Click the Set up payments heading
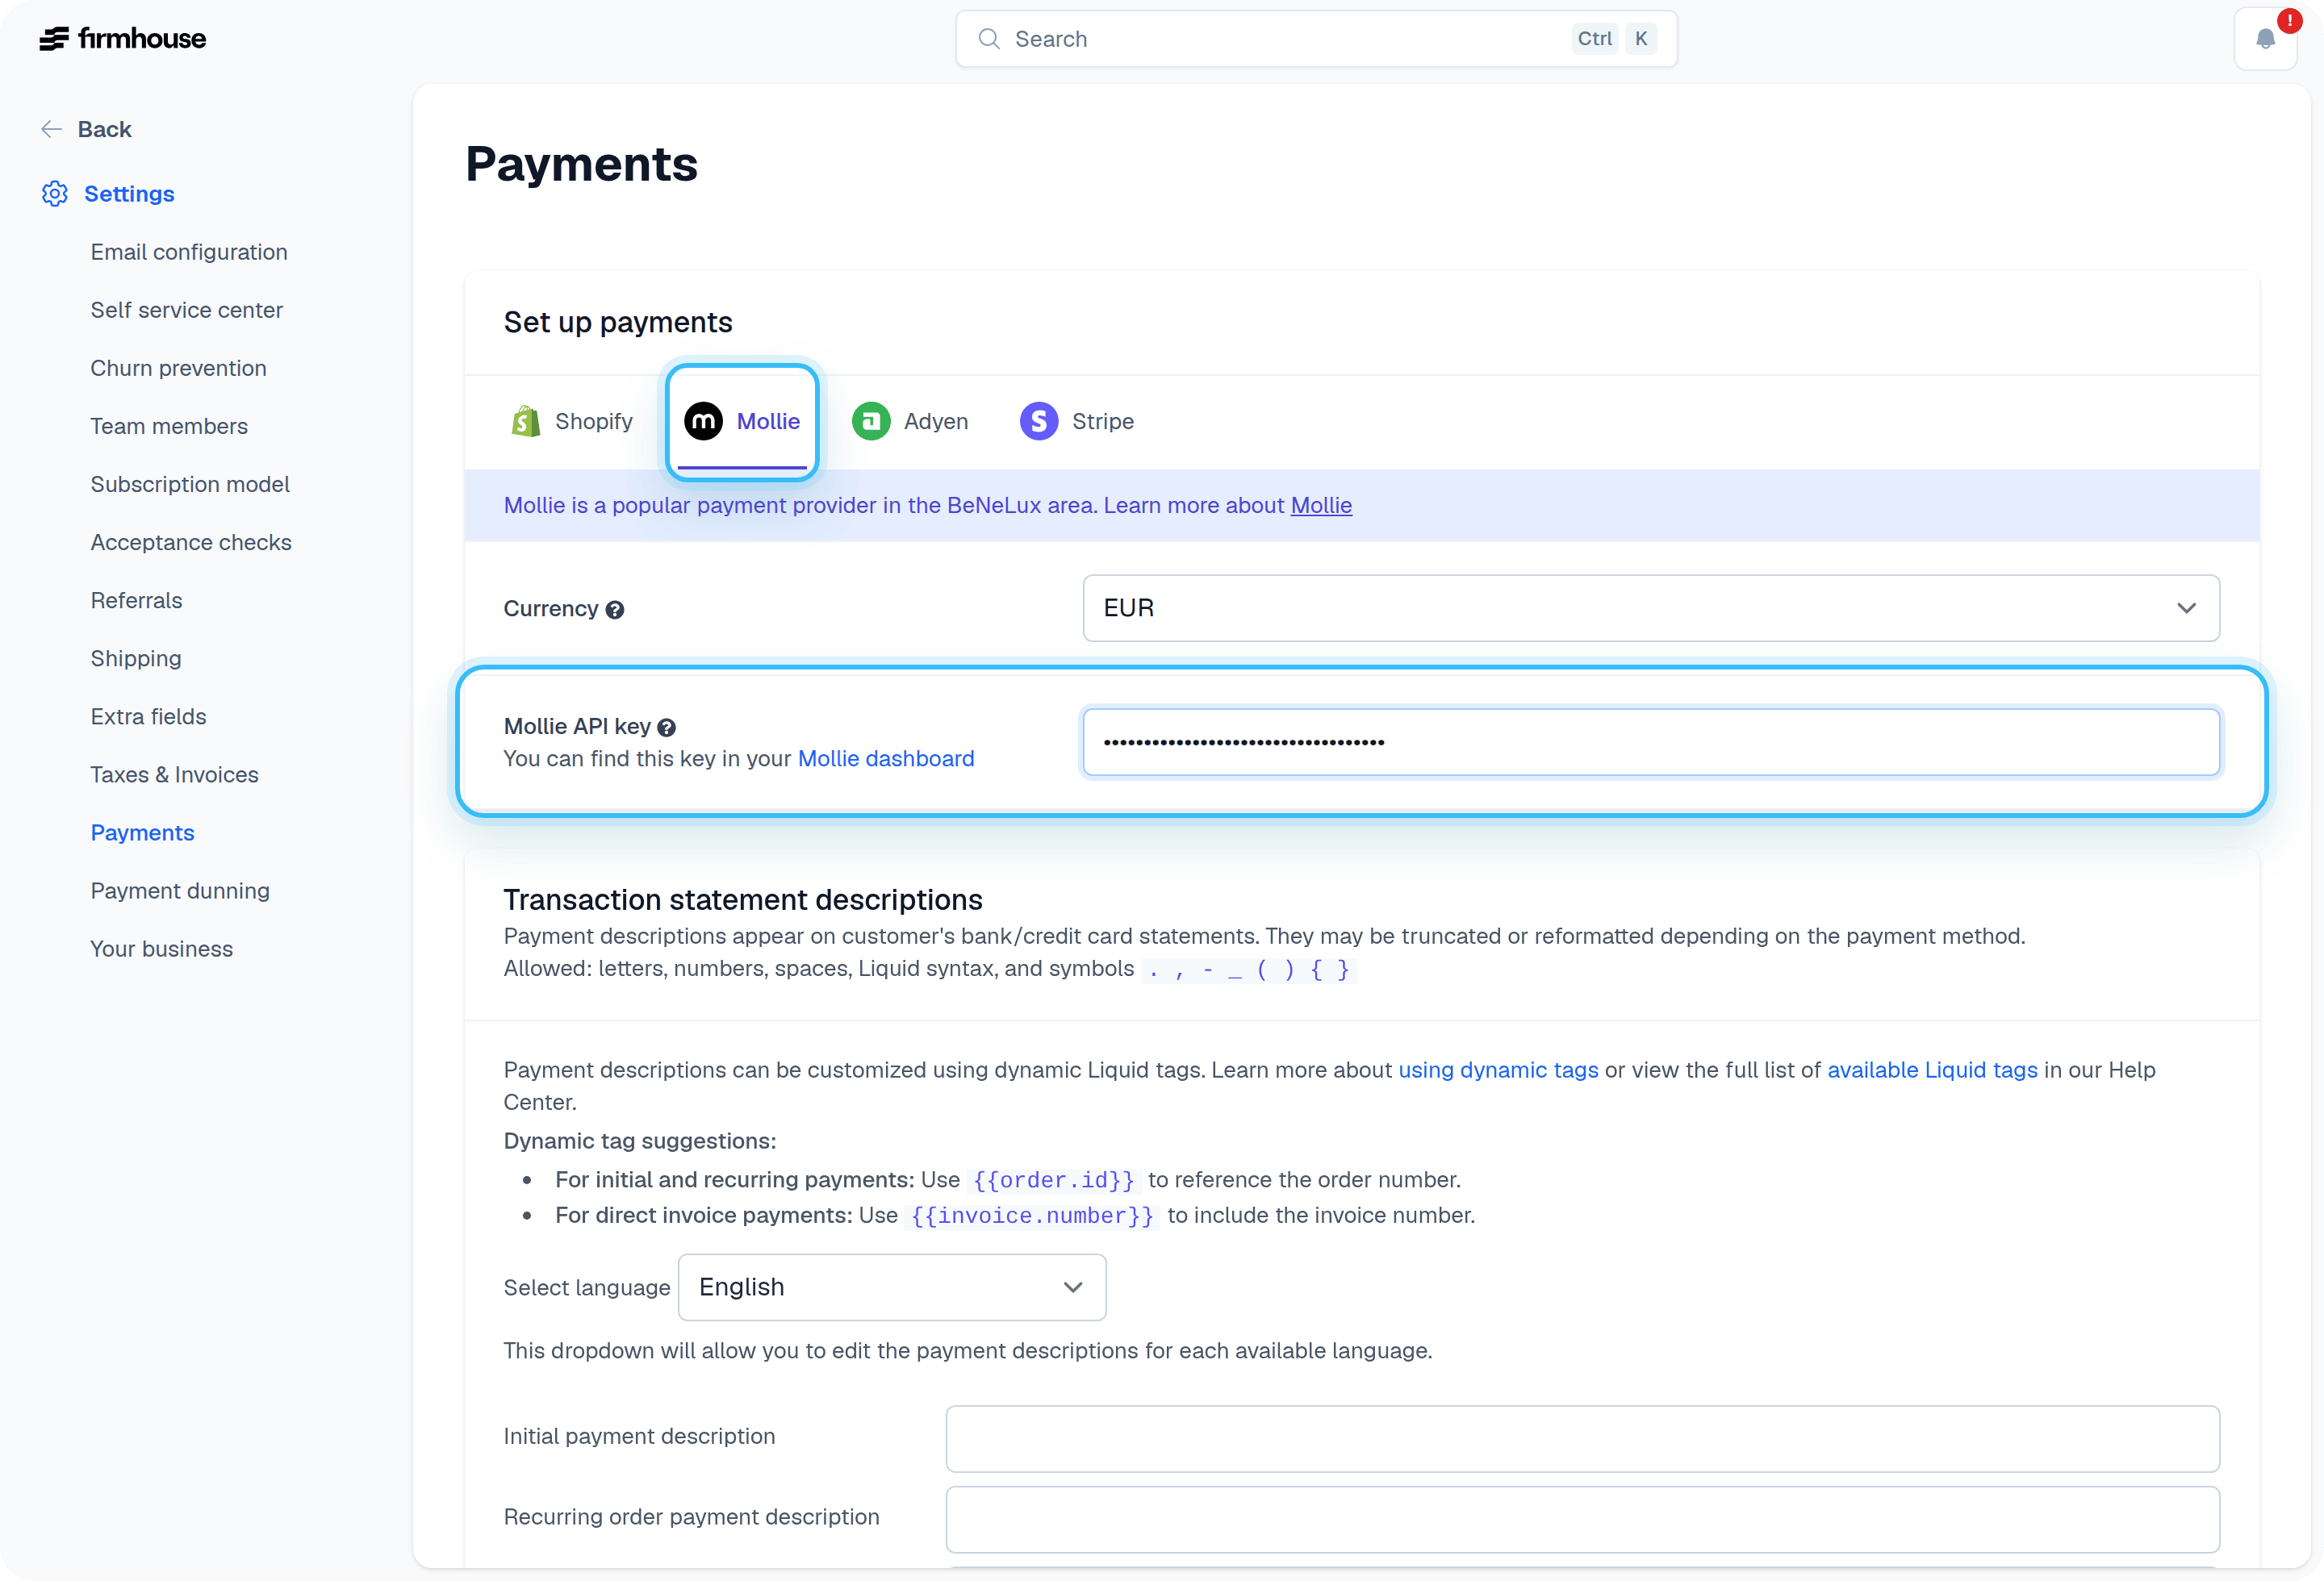2324x1581 pixels. point(618,322)
